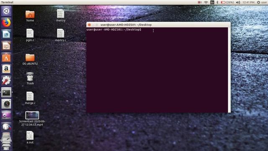Open the camera app in the dock
Image resolution: width=268 pixels, height=151 pixels.
[6, 104]
